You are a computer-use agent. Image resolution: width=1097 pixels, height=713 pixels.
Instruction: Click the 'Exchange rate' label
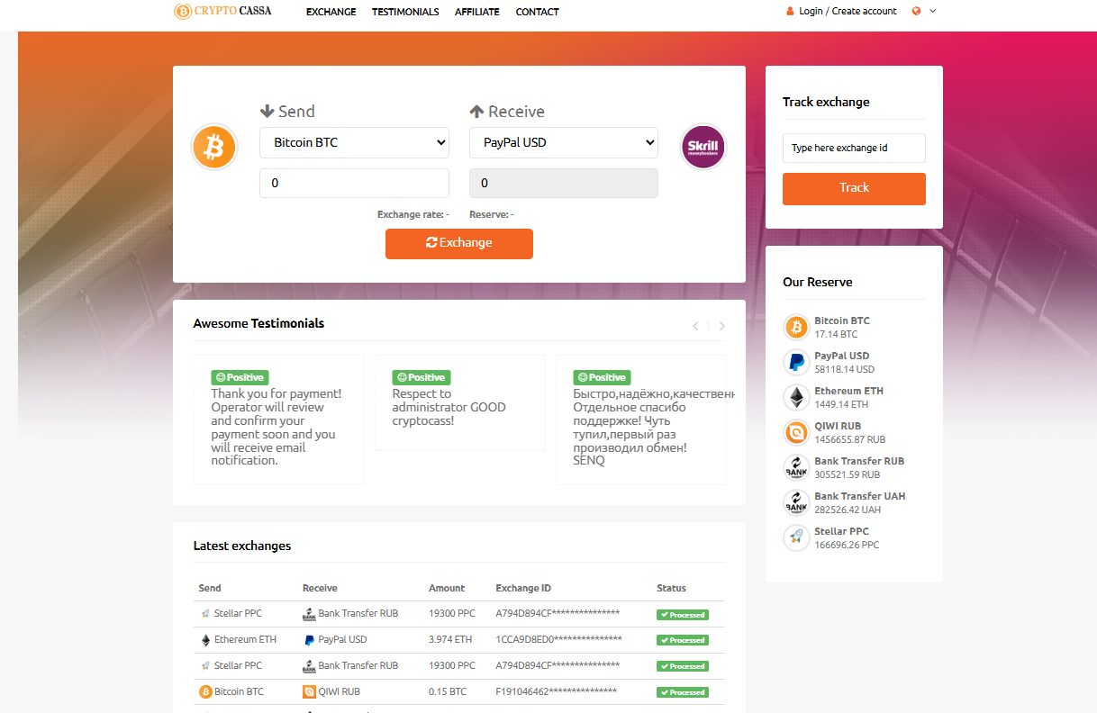(413, 214)
